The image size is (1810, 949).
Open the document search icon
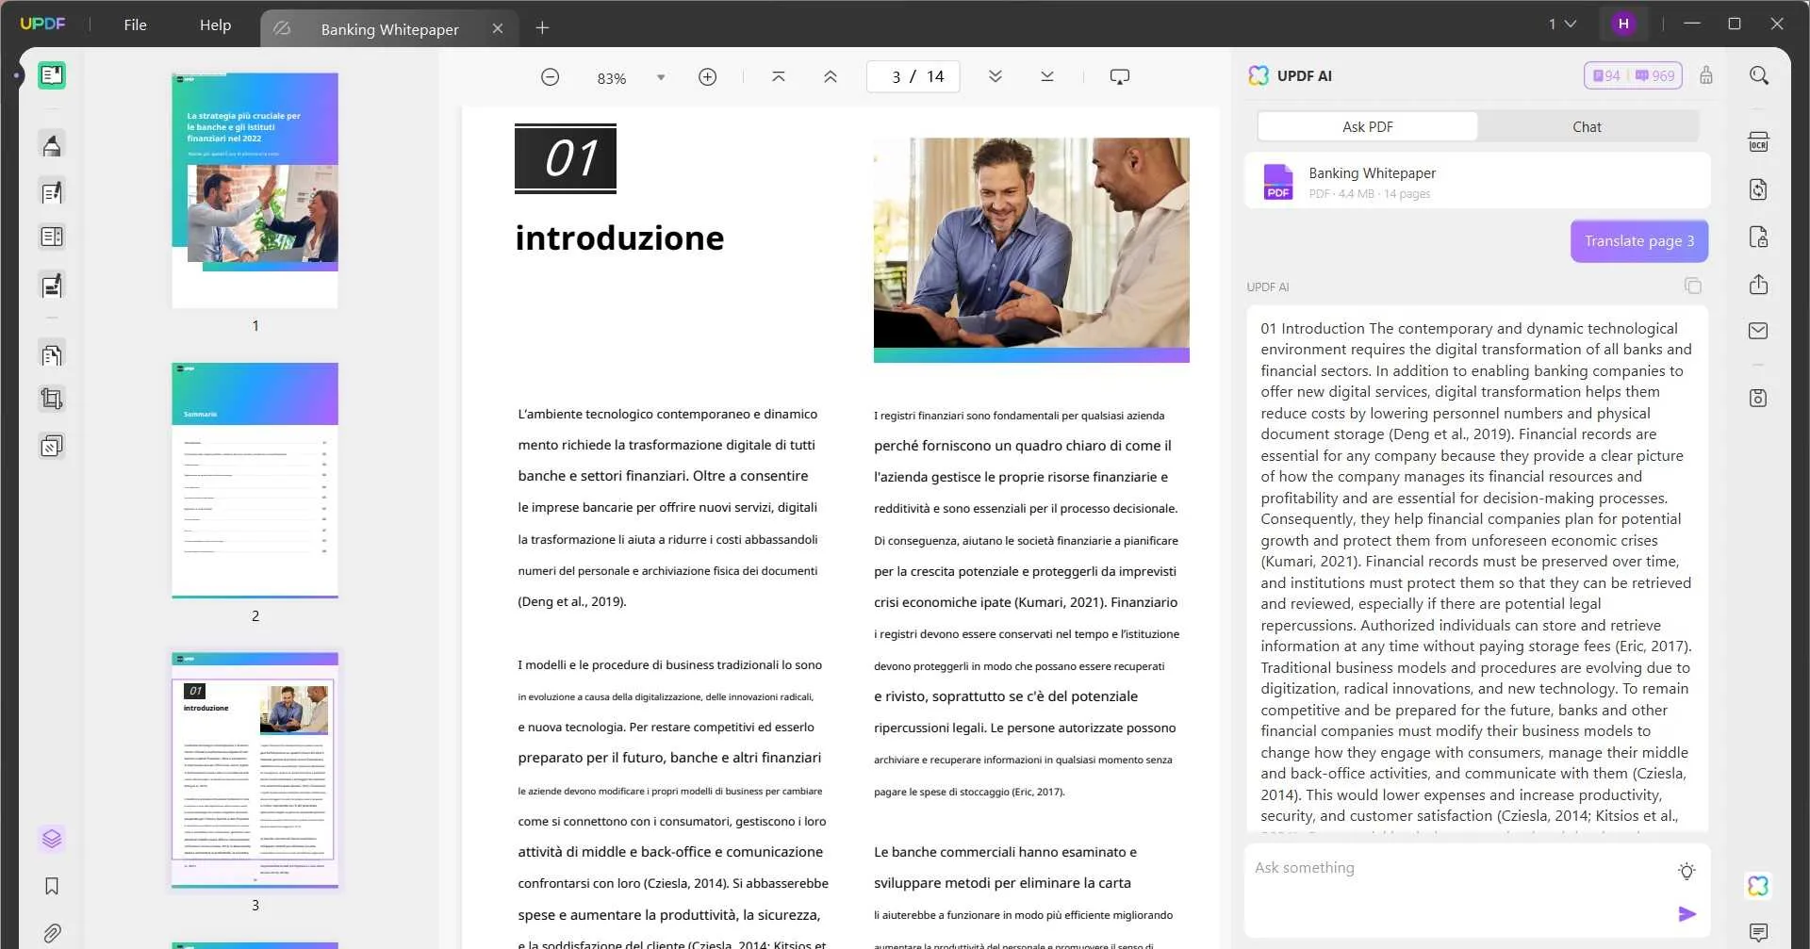[1759, 74]
